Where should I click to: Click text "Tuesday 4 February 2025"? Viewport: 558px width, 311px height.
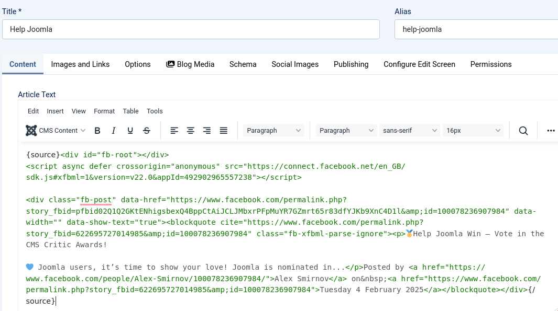(371, 290)
